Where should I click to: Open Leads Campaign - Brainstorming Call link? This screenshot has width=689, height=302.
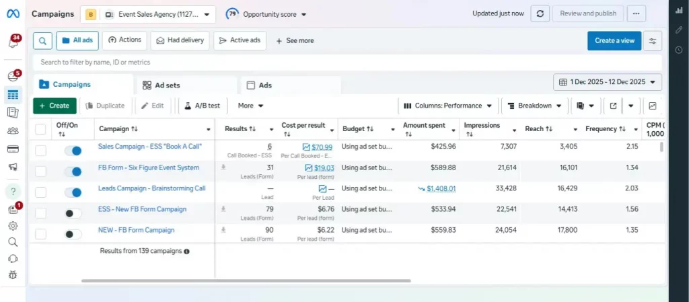pos(151,188)
